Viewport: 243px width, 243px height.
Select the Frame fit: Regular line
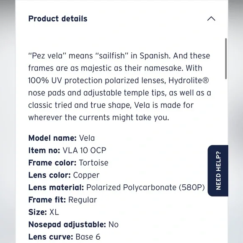(x=62, y=200)
